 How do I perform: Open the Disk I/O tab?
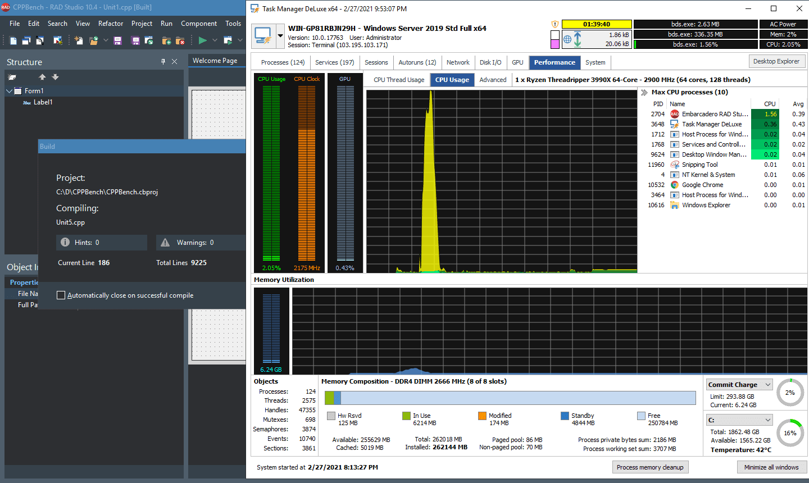click(490, 62)
